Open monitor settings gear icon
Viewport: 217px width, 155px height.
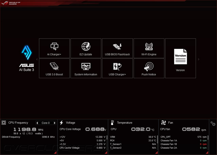213,123
